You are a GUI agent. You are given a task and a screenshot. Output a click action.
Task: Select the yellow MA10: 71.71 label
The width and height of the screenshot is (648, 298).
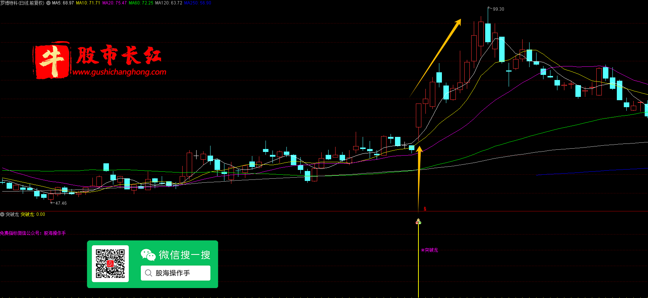[x=88, y=3]
